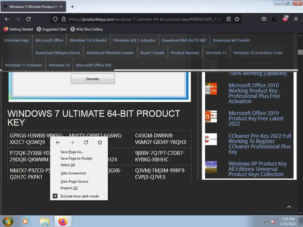Close the Windows 7 Ultimate Product Key tab
Viewport: 303px width, 227px height.
(61, 7)
